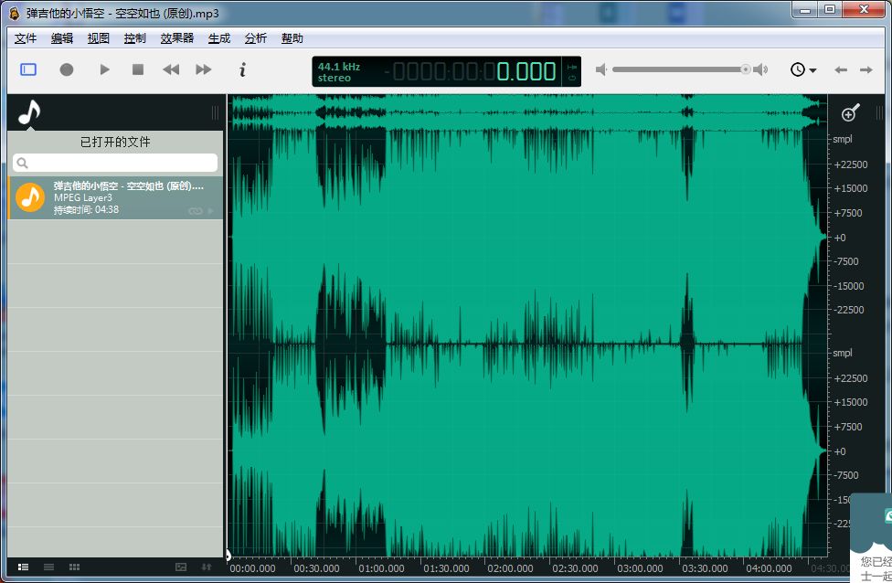Minimize the application window
Screen dimensions: 892x583
(x=805, y=10)
